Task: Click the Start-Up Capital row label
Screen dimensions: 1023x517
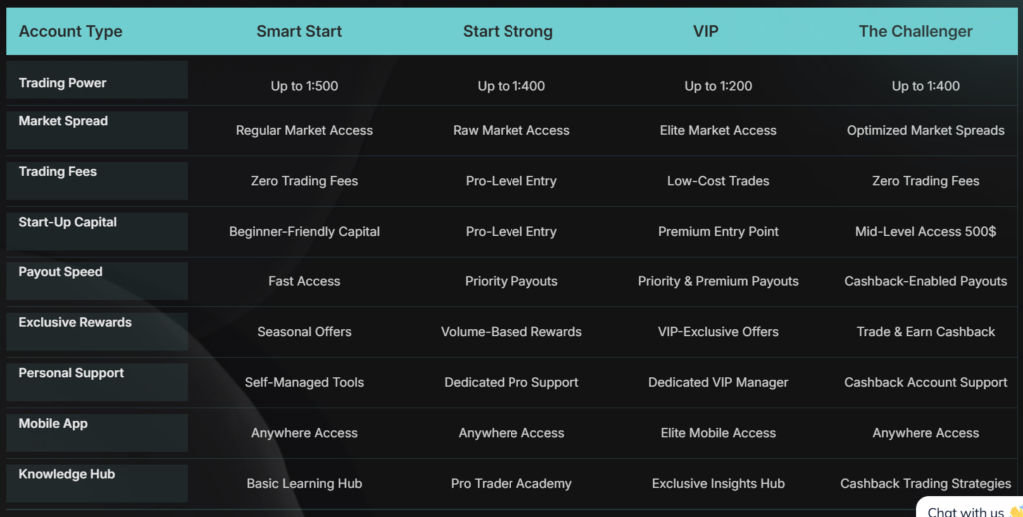Action: click(x=68, y=222)
